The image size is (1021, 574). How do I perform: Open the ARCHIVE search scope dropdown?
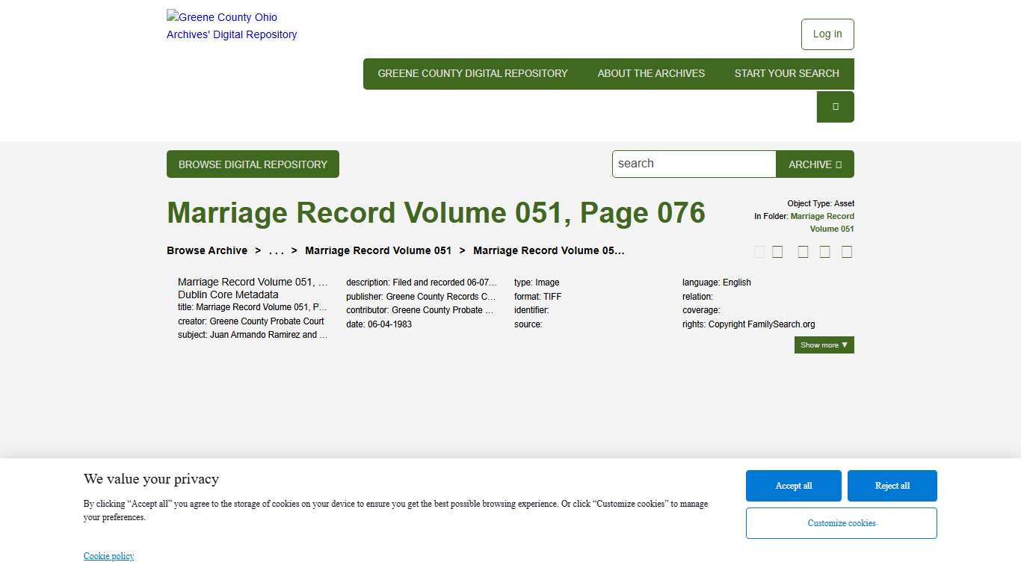tap(814, 164)
